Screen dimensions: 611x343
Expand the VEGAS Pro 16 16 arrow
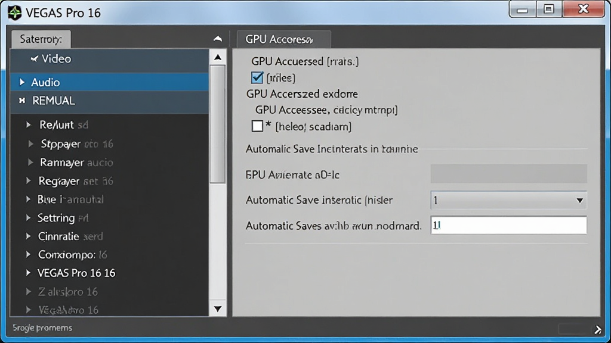29,273
